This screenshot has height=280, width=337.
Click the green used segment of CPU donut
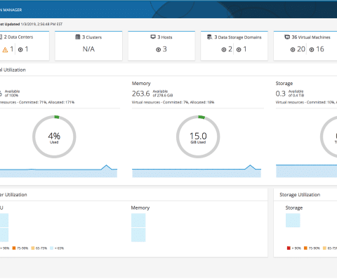pos(57,117)
